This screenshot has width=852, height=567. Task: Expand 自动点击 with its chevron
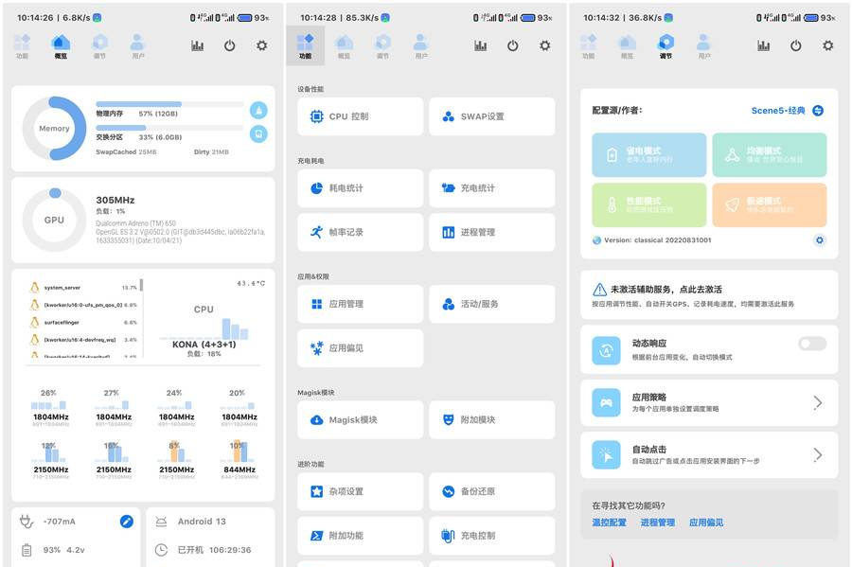tap(818, 454)
